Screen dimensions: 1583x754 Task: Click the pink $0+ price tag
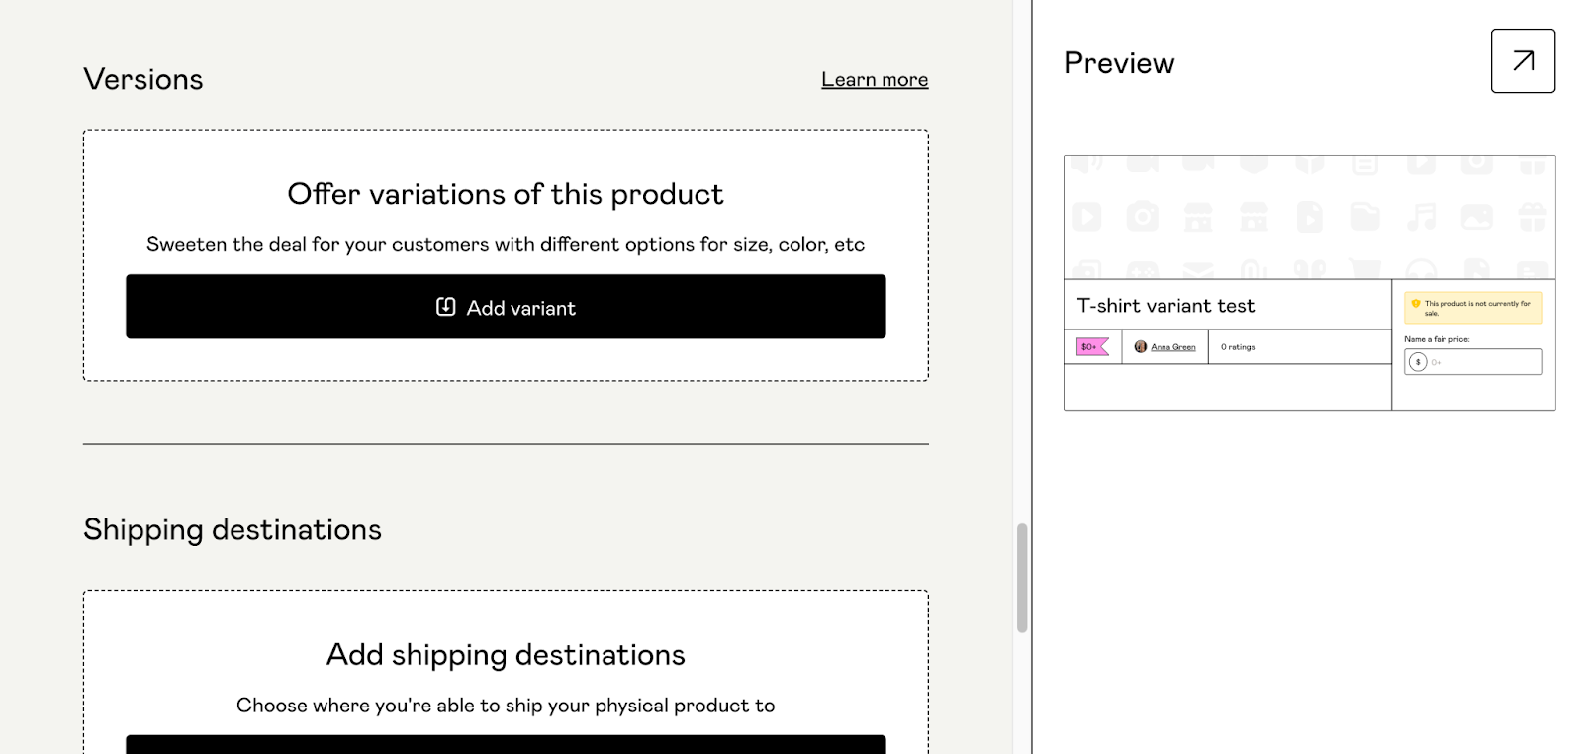pos(1092,347)
